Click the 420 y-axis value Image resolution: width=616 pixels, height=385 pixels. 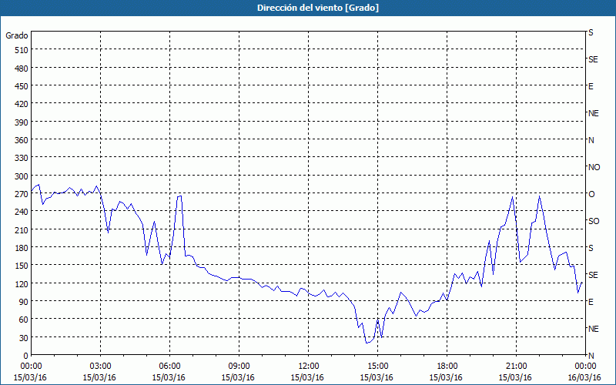[x=22, y=105]
